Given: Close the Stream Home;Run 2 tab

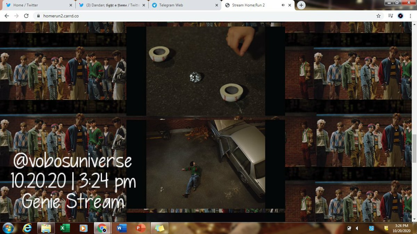Looking at the screenshot, I should click(x=290, y=5).
